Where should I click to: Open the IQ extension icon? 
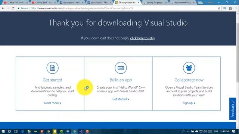225,8
